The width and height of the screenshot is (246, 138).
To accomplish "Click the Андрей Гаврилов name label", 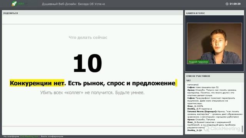I will [x=198, y=62].
